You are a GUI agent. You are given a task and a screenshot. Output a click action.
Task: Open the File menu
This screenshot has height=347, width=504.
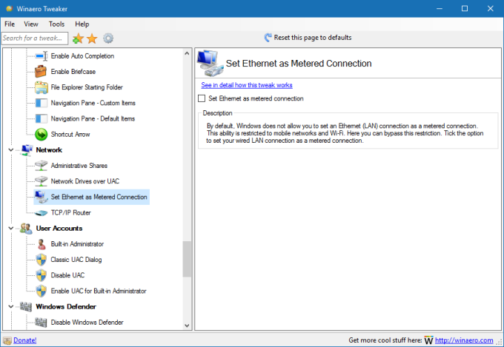pyautogui.click(x=10, y=24)
